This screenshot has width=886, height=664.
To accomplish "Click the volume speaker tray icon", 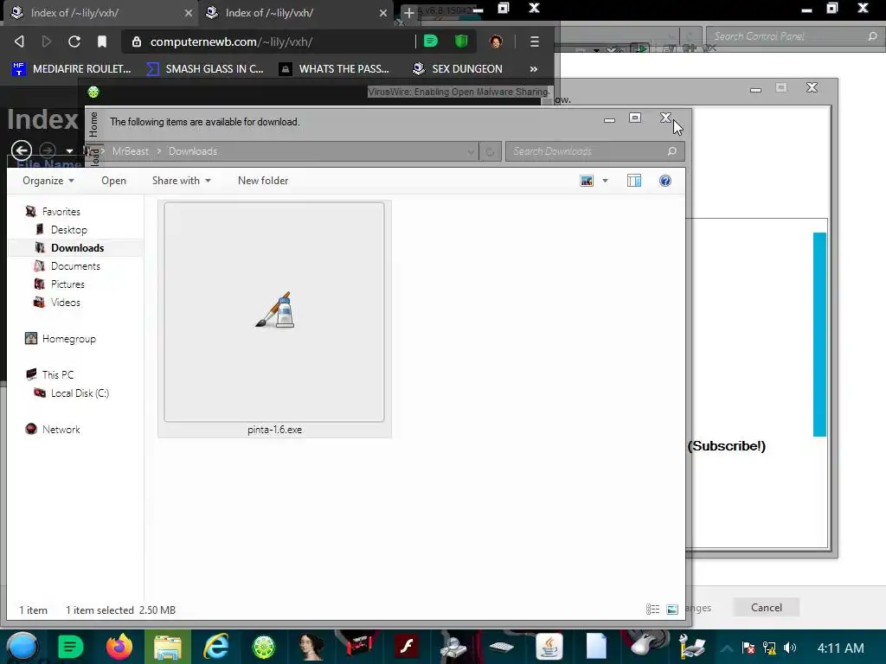I will coord(790,648).
